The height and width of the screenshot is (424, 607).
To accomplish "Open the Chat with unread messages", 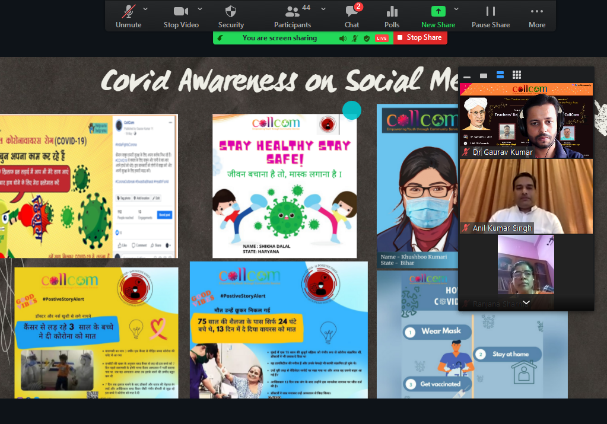I will [x=352, y=16].
